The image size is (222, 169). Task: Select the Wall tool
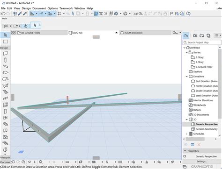pyautogui.click(x=5, y=53)
